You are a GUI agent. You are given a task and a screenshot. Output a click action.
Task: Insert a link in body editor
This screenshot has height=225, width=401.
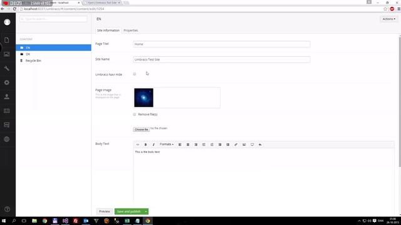(236, 144)
